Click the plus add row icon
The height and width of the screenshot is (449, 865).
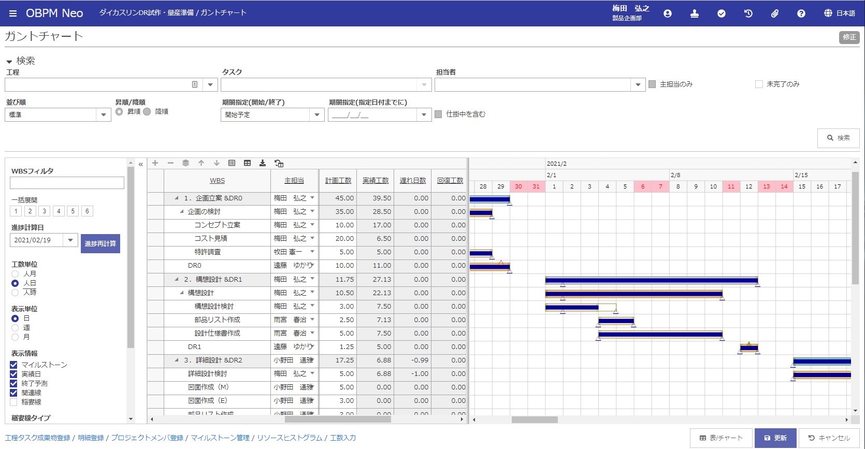coord(155,163)
